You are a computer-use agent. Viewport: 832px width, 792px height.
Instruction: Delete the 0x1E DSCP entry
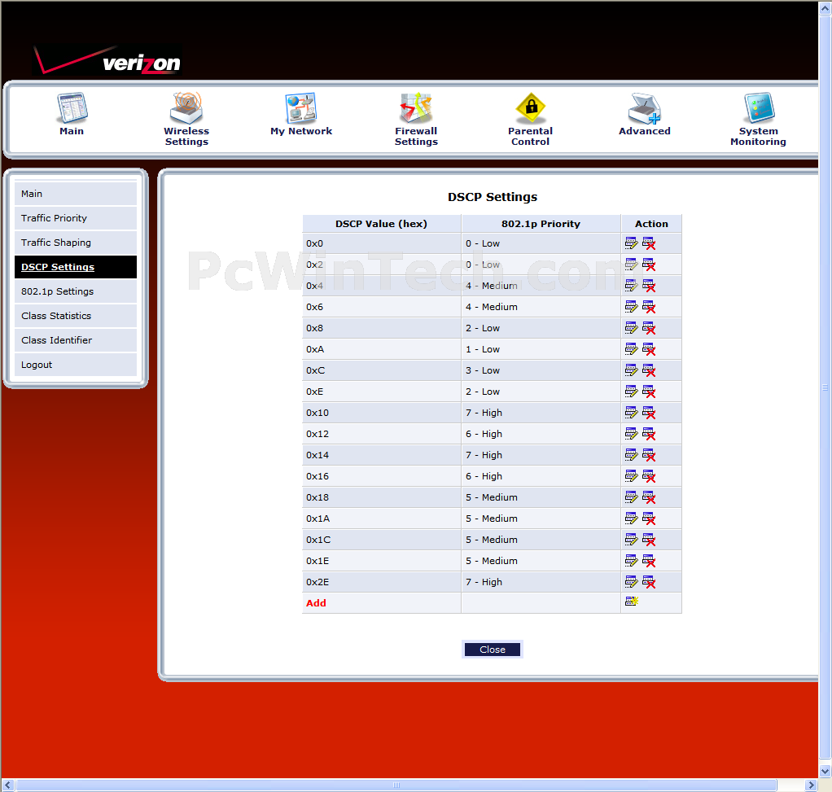649,561
